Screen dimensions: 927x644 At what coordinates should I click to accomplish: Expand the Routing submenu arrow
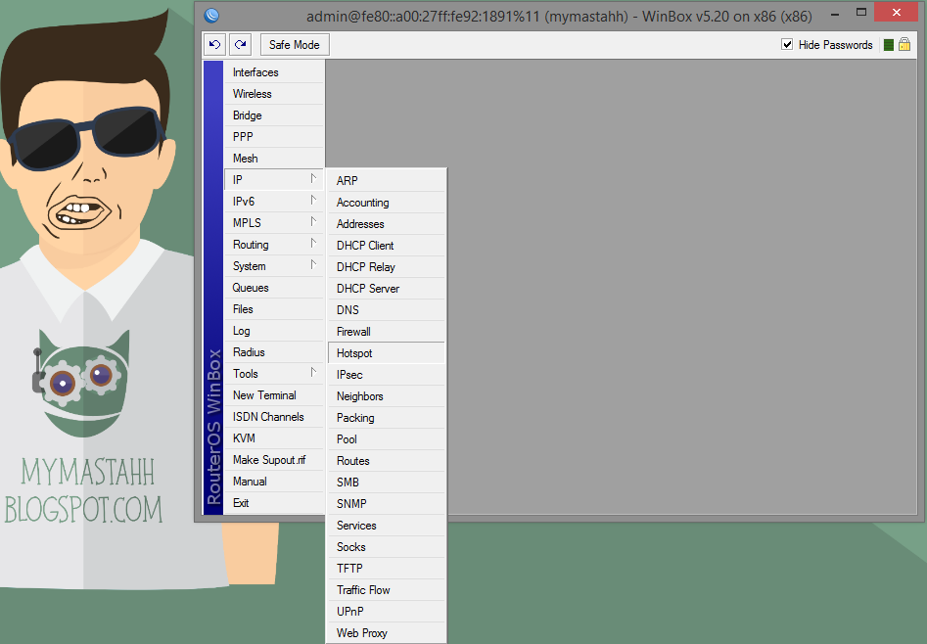(x=313, y=244)
